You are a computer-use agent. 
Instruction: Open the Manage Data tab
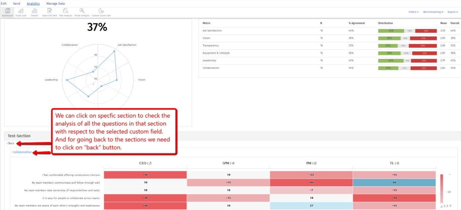pyautogui.click(x=55, y=3)
